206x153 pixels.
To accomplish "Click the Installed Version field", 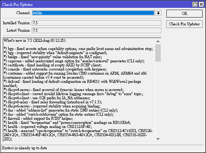I will coord(96,23).
